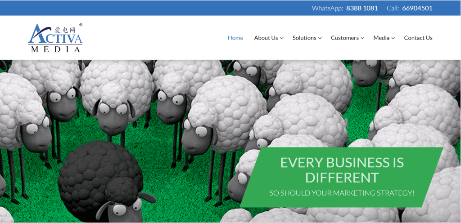This screenshot has width=461, height=223.
Task: Click the Activa Media logo
Action: click(x=55, y=38)
